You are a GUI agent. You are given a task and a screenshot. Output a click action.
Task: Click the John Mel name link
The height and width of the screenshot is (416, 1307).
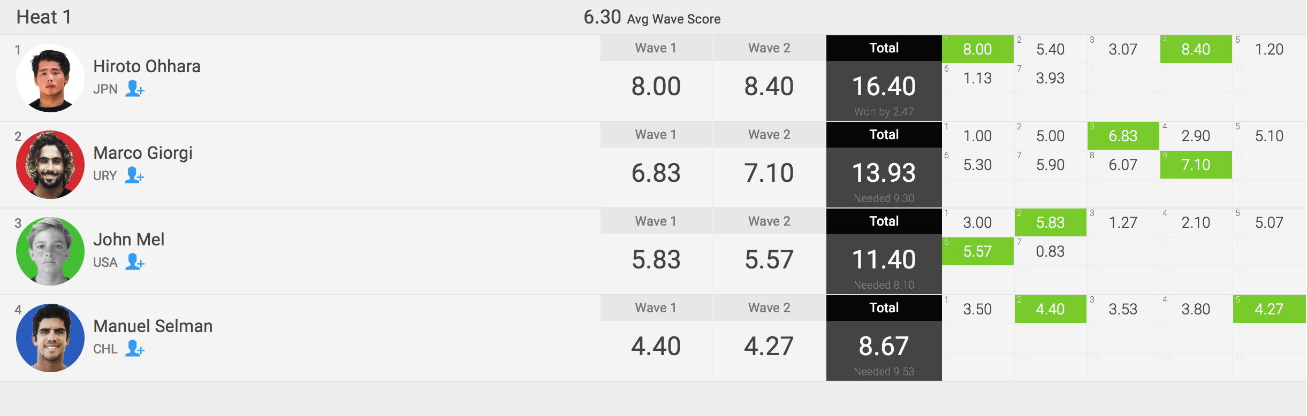tap(128, 240)
